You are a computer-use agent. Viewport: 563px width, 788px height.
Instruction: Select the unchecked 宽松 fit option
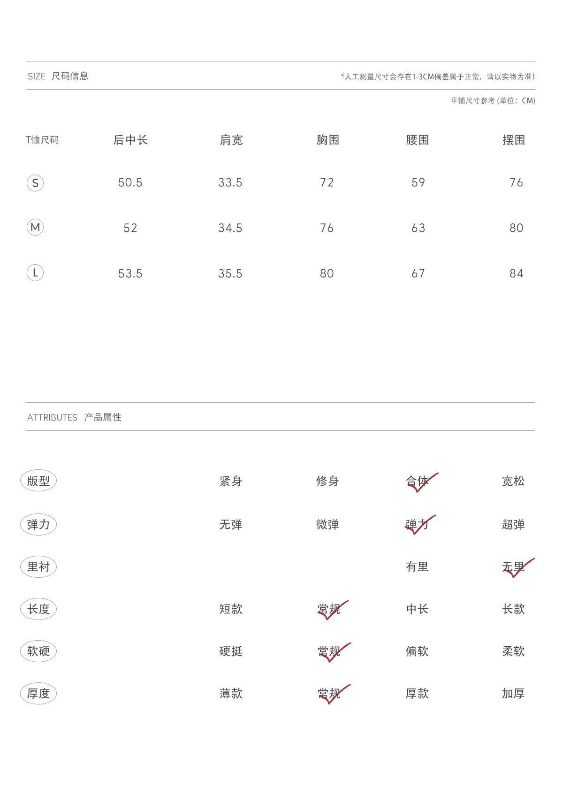coord(513,481)
